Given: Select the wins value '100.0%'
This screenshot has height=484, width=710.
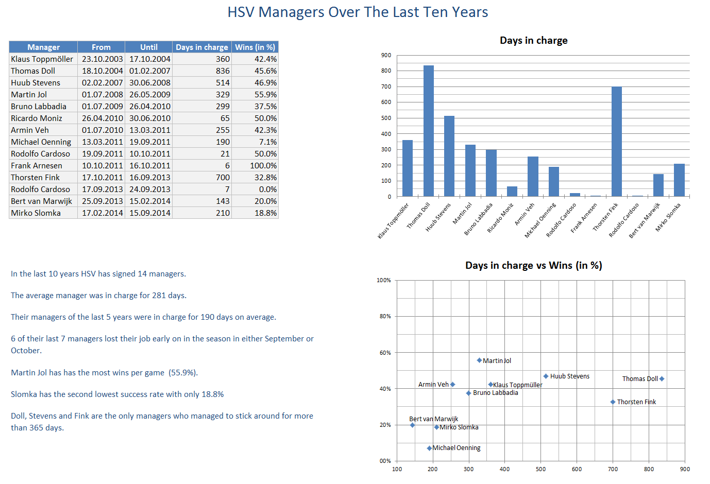Looking at the screenshot, I should (x=255, y=165).
